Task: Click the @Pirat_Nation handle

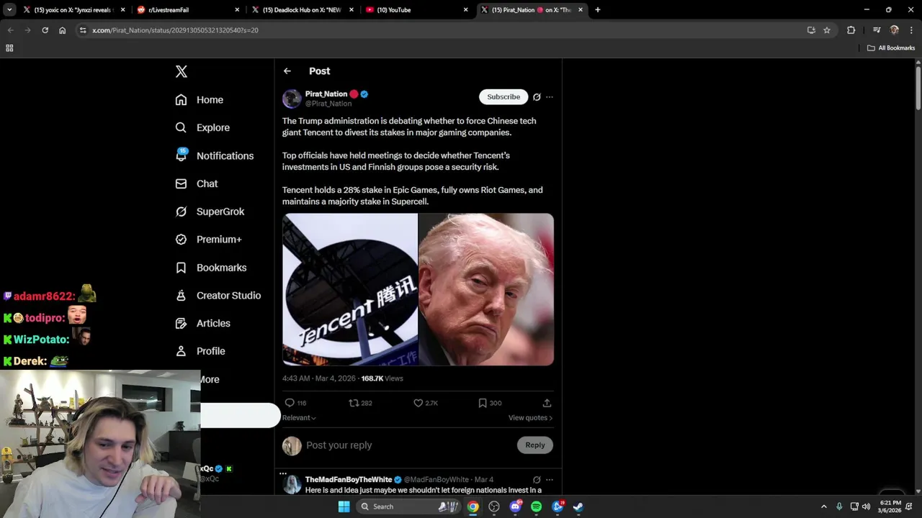Action: pyautogui.click(x=328, y=104)
